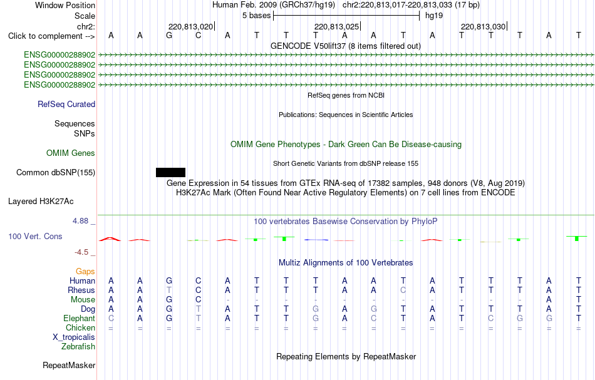The image size is (595, 380).
Task: Click the Zebrafish species label
Action: [78, 346]
